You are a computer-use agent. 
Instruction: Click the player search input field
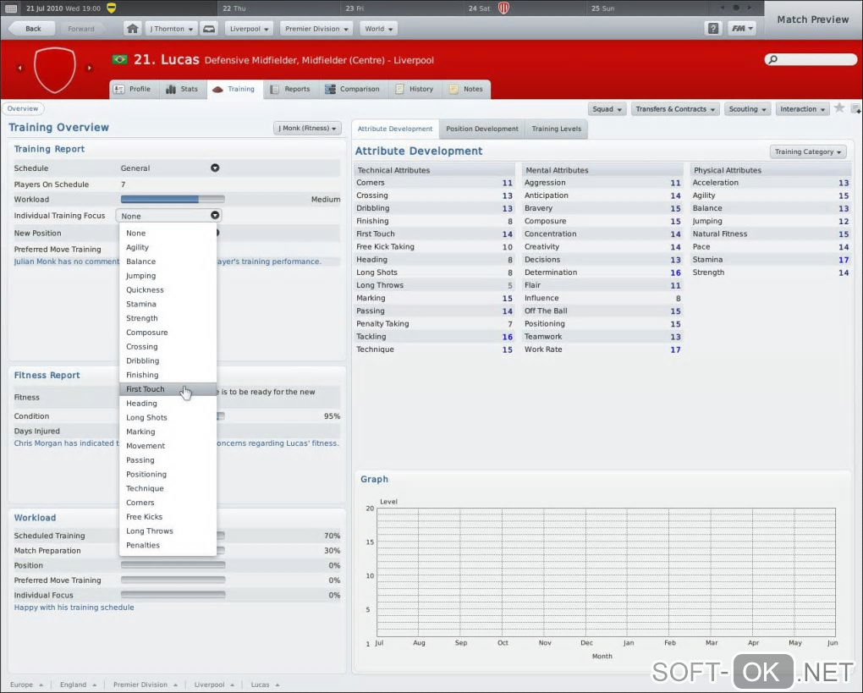coord(811,59)
